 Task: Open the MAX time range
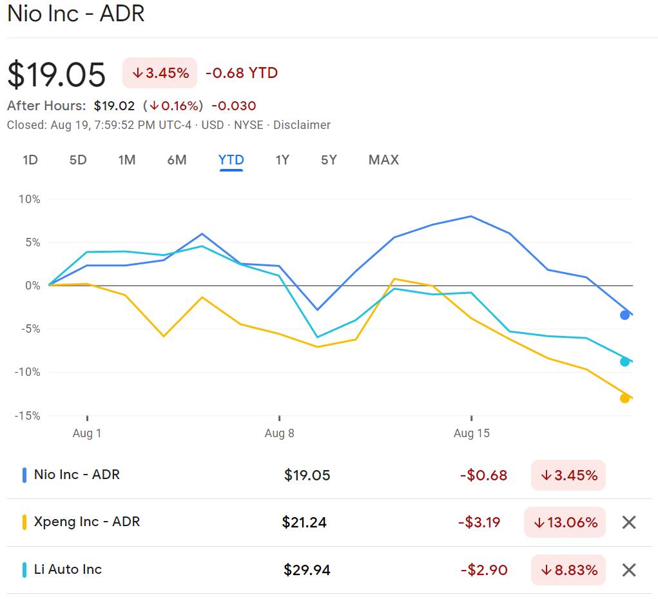tap(383, 160)
